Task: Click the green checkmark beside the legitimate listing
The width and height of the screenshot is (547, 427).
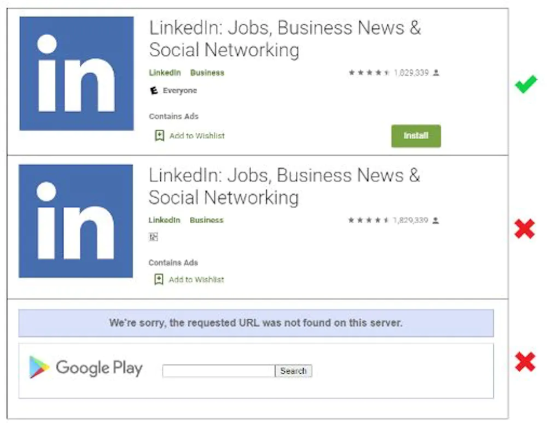Action: coord(525,84)
